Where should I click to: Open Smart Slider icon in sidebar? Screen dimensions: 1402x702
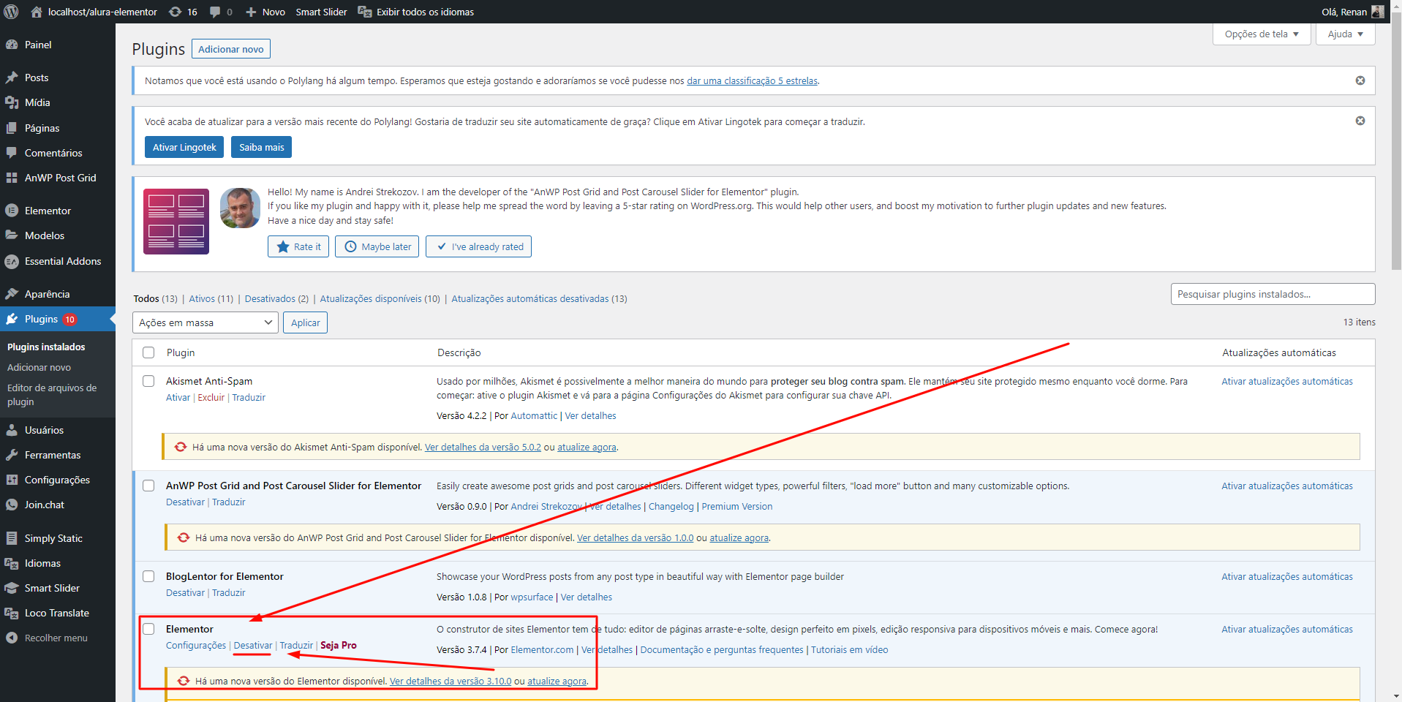coord(12,588)
